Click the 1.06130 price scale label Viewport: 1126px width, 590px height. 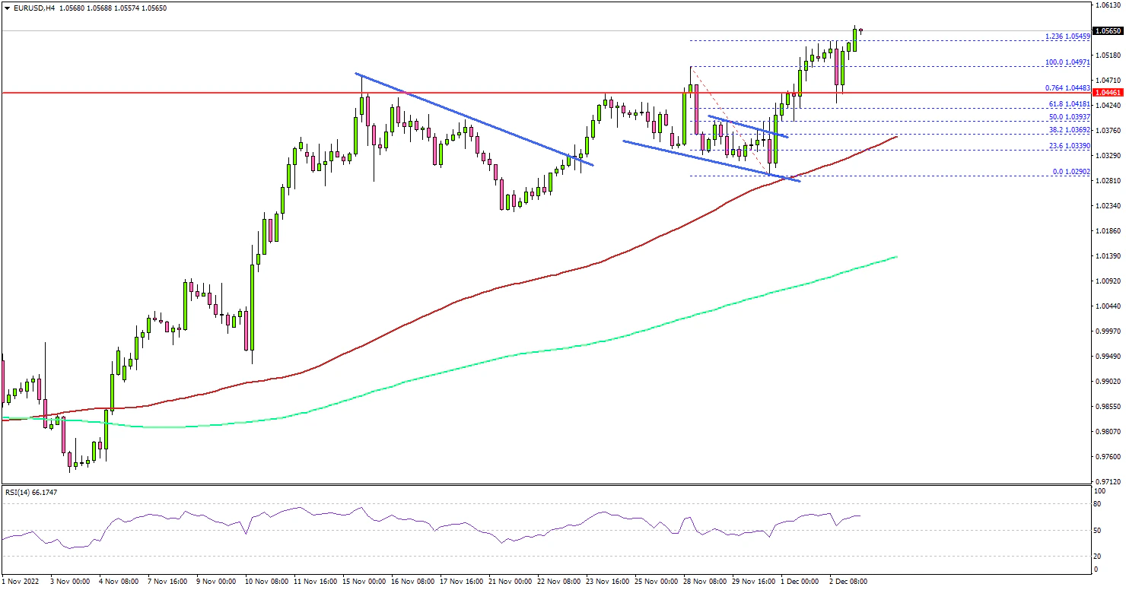tap(1108, 5)
